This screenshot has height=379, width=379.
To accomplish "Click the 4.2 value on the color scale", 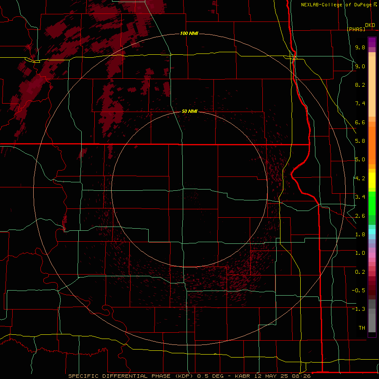I will [x=360, y=179].
